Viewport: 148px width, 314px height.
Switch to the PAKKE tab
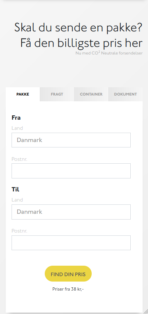pos(23,94)
